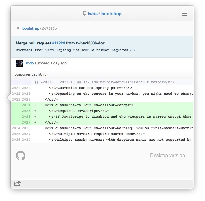Open the hamburger menu button
This screenshot has width=205, height=201.
pyautogui.click(x=184, y=14)
